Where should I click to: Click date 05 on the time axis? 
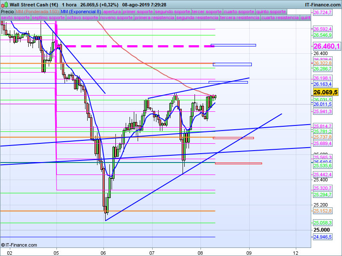[56, 253]
